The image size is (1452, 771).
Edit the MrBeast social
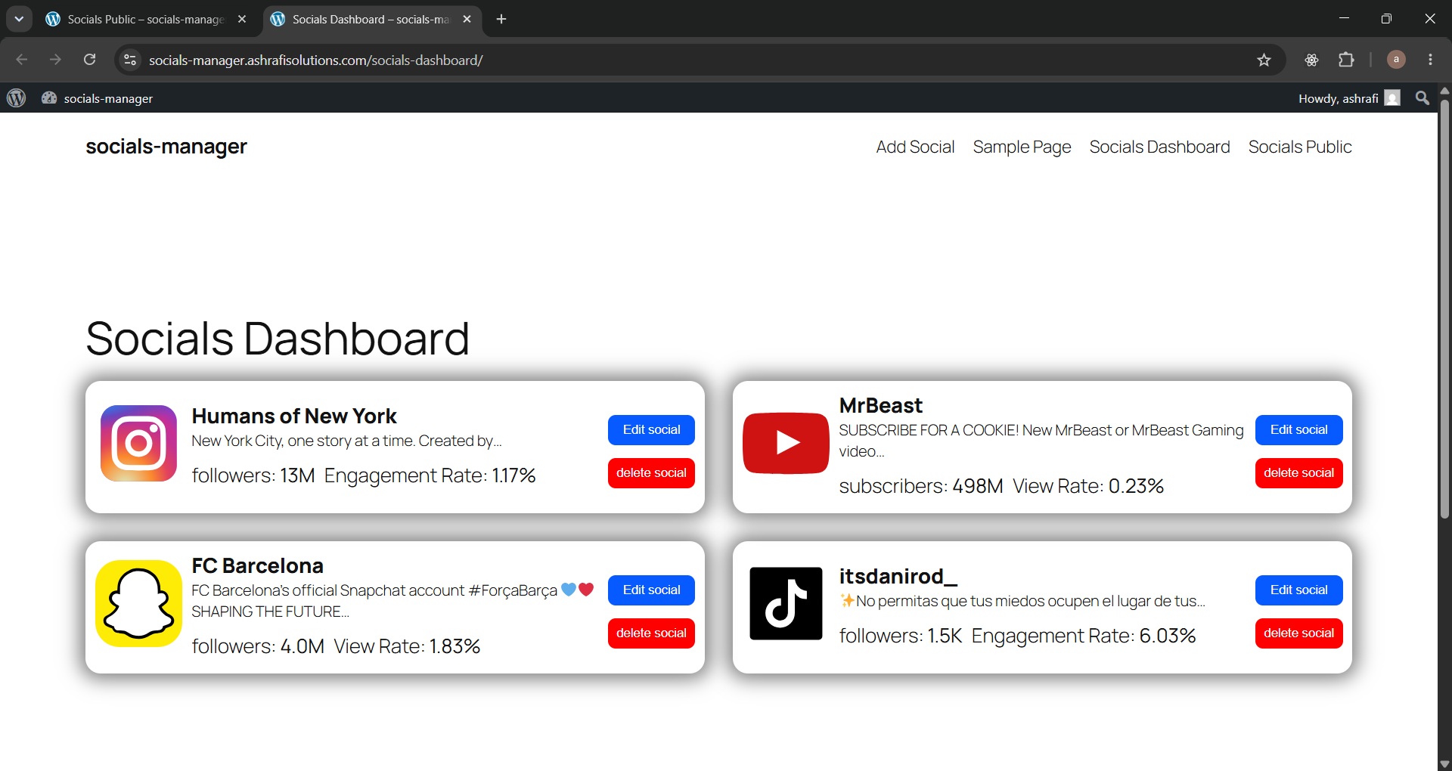pos(1298,429)
